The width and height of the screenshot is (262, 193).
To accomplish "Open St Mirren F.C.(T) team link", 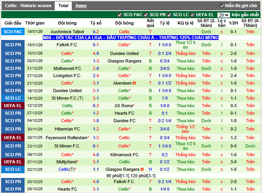I will (x=67, y=98).
